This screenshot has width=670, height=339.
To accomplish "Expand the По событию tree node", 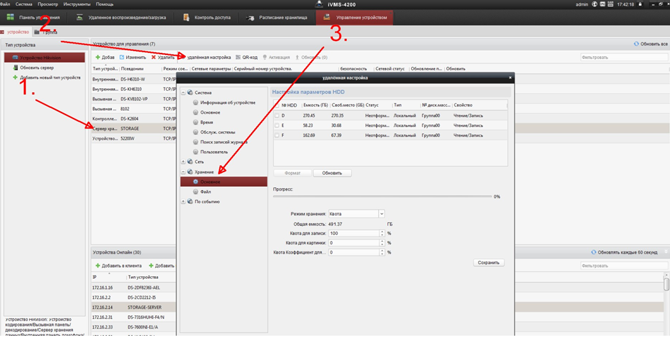I will [x=183, y=201].
